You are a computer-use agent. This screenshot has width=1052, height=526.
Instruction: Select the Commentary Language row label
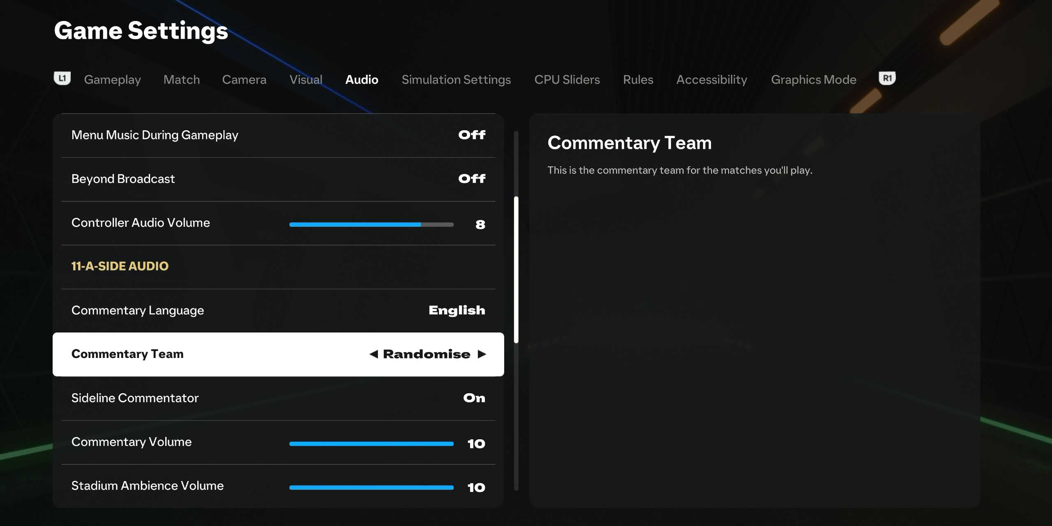click(x=138, y=310)
